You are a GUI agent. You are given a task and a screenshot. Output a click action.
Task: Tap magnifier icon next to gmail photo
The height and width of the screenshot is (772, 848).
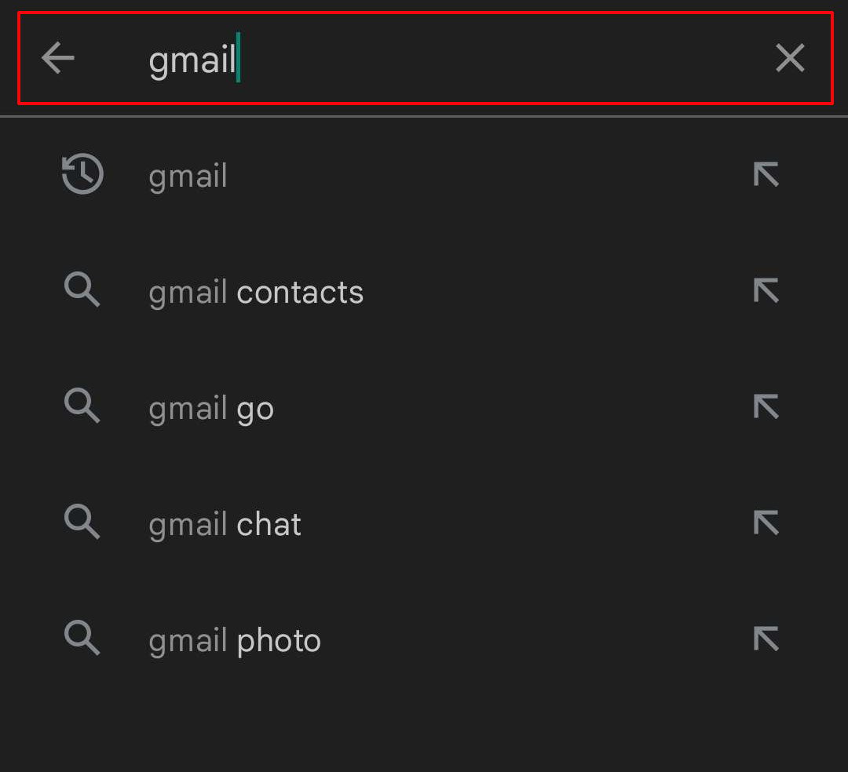pyautogui.click(x=82, y=638)
